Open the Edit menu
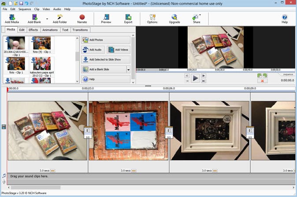The image size is (297, 197). pos(13,9)
